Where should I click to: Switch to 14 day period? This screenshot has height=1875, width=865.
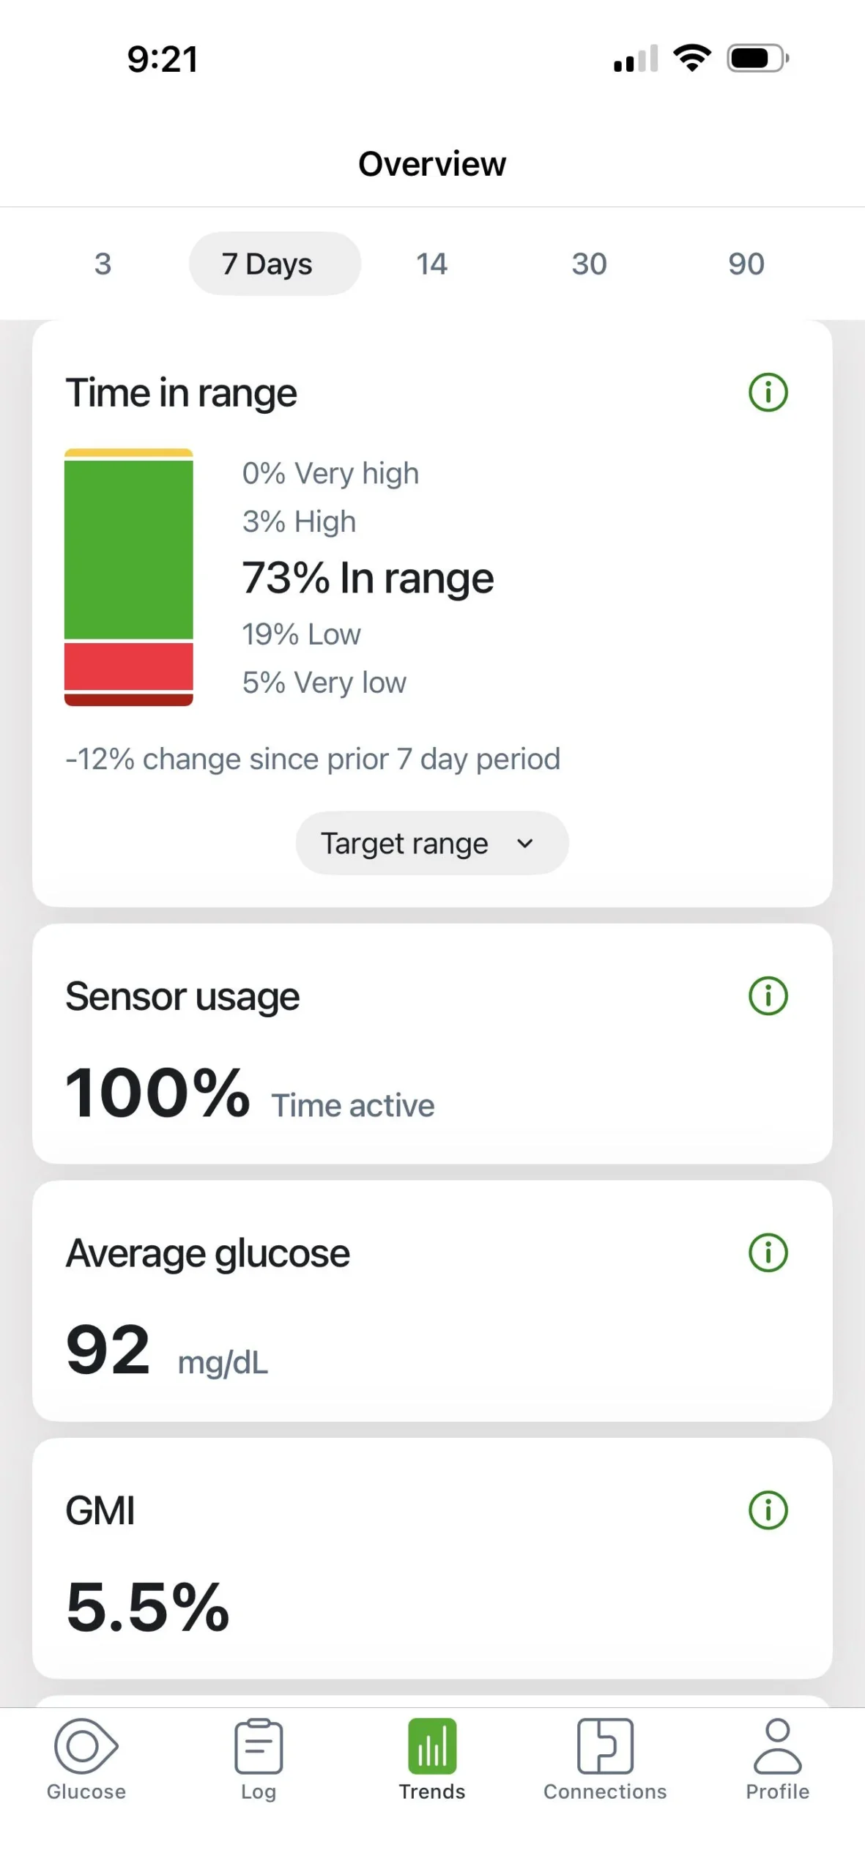431,264
